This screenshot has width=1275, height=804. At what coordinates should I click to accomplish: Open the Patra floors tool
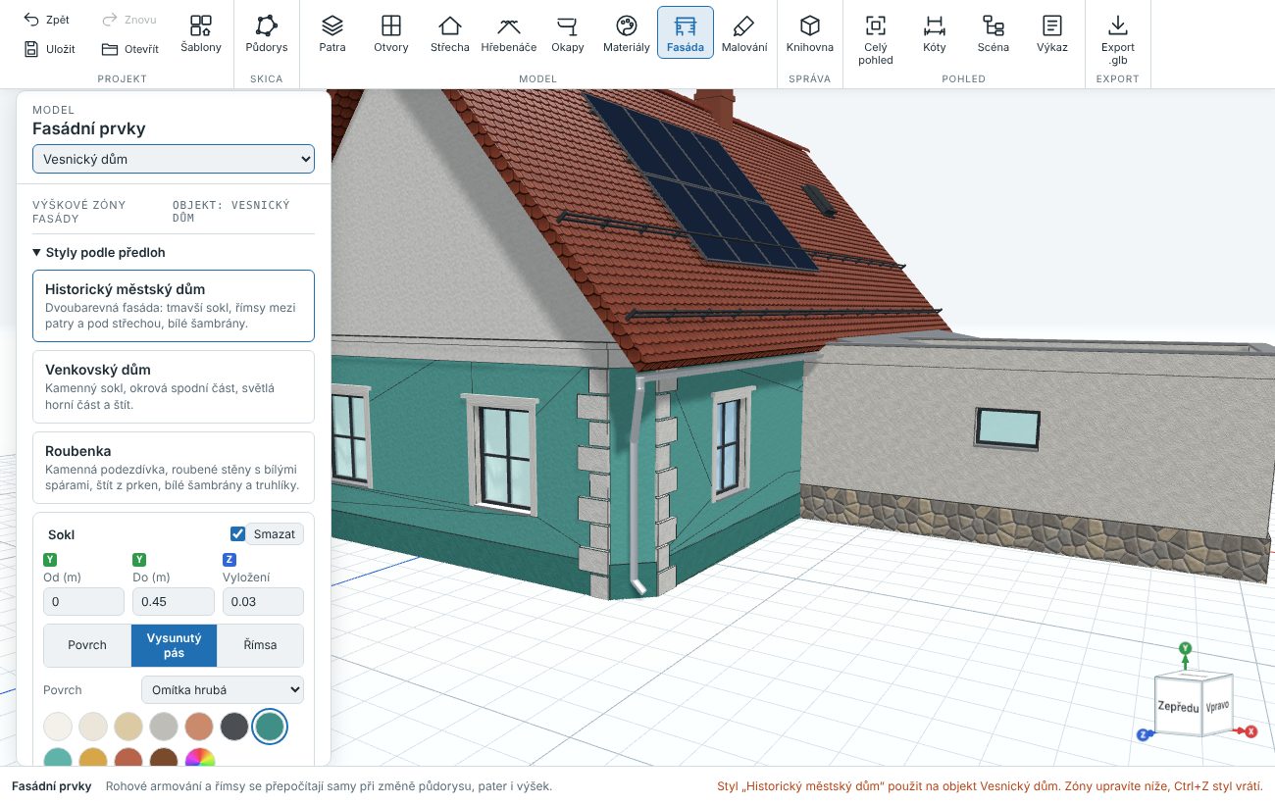click(x=332, y=33)
